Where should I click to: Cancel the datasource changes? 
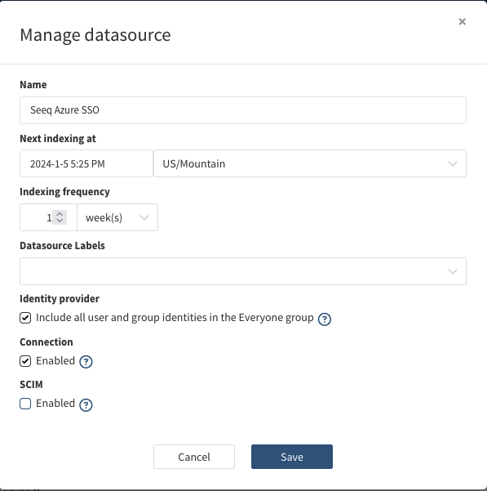(x=194, y=457)
